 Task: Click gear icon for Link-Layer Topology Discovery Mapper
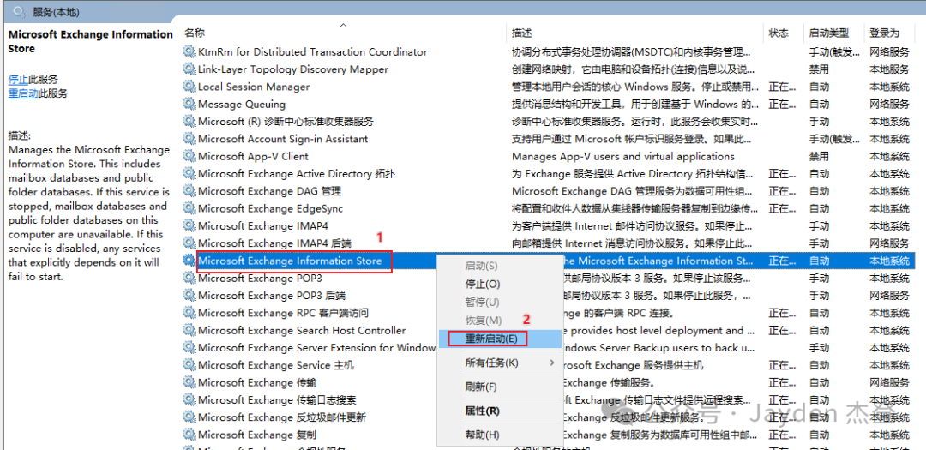pyautogui.click(x=189, y=69)
